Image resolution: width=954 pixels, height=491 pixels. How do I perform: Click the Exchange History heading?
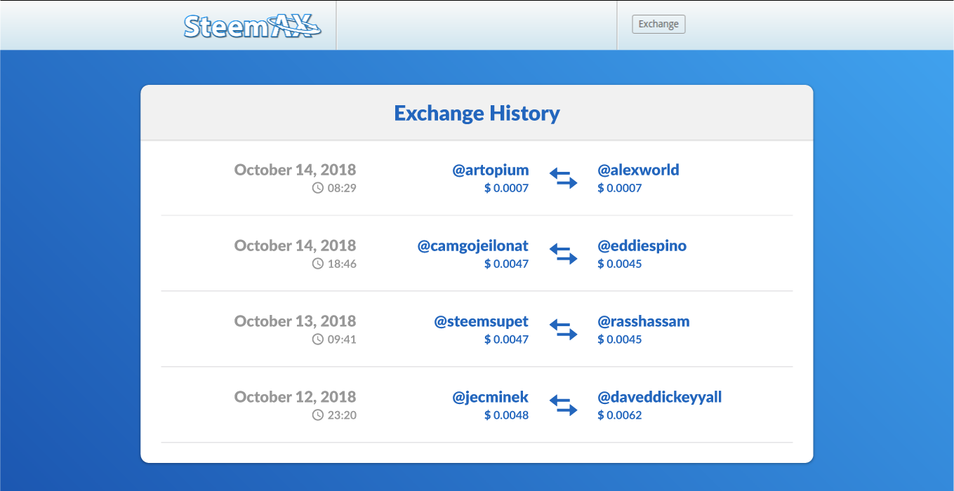(477, 114)
